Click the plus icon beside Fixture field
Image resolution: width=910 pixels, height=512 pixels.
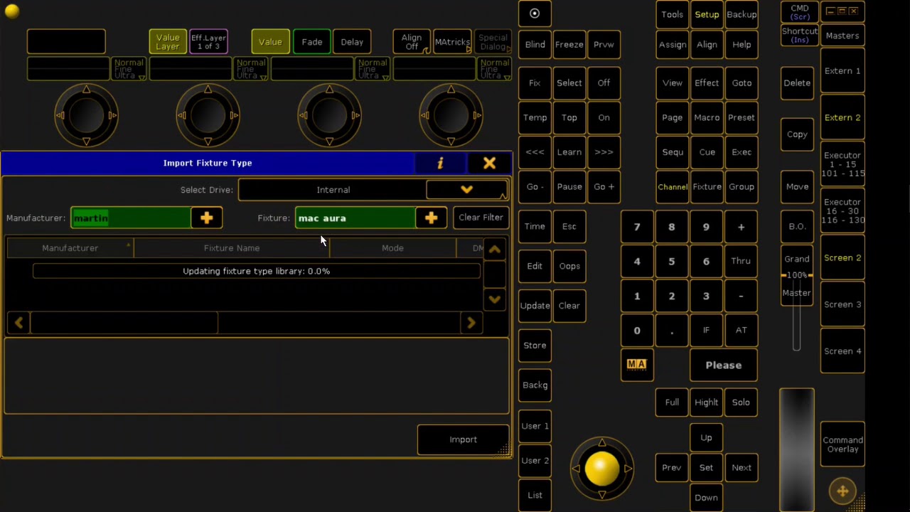432,218
